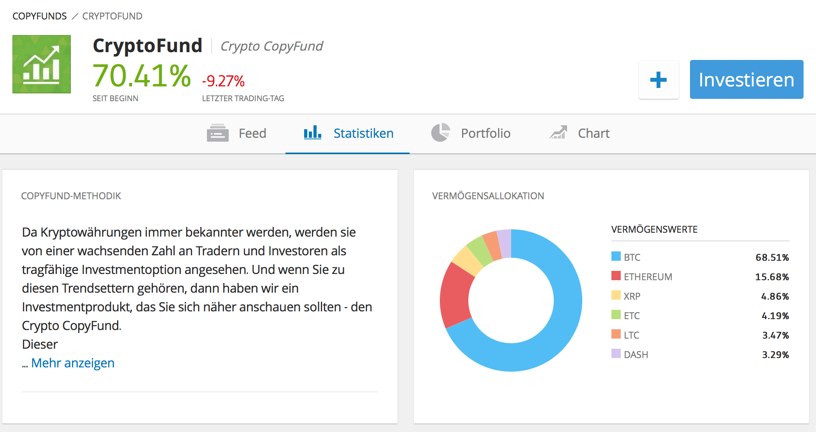
Task: Click the BTC blue legend swatch
Action: (x=616, y=256)
